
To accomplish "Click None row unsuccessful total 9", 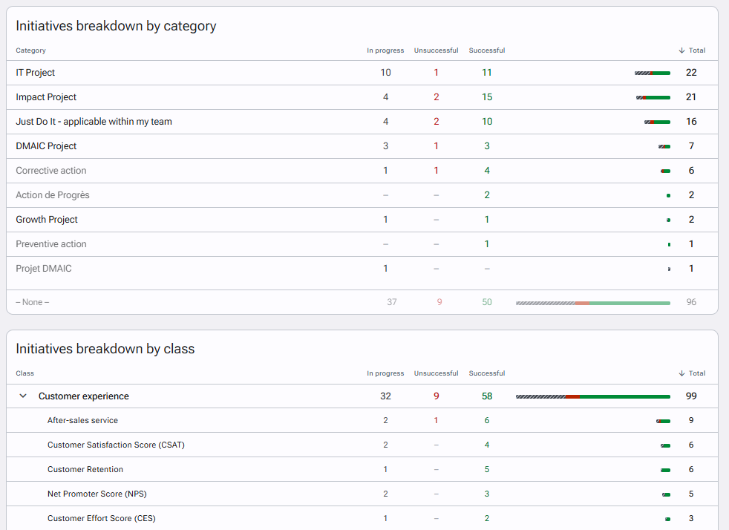I will [439, 302].
